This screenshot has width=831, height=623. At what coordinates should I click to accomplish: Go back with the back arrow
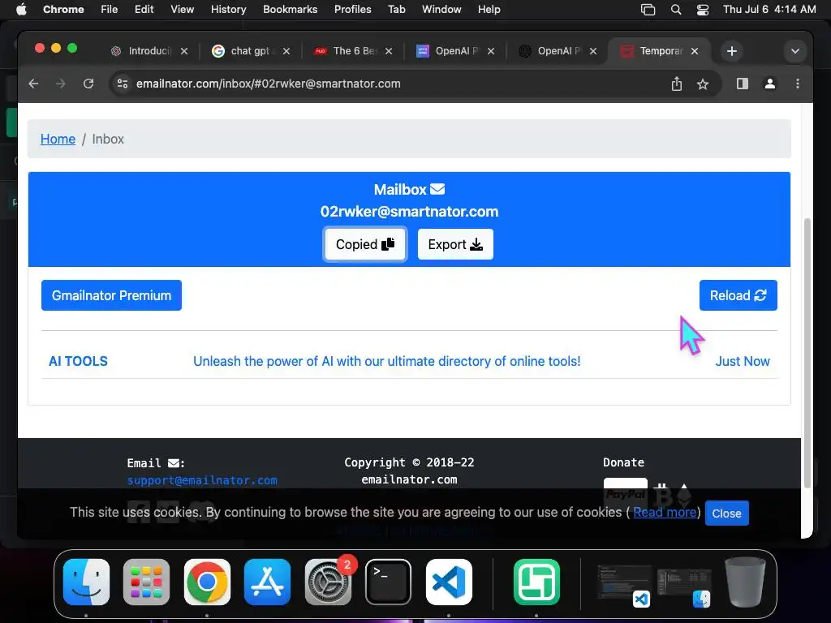point(33,84)
